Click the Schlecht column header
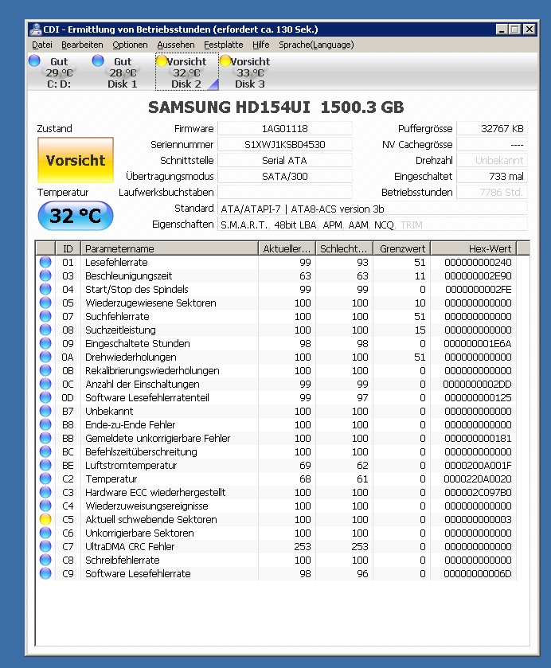This screenshot has width=551, height=668. [344, 248]
